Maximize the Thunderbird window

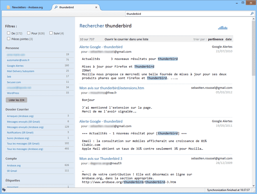[243, 3]
